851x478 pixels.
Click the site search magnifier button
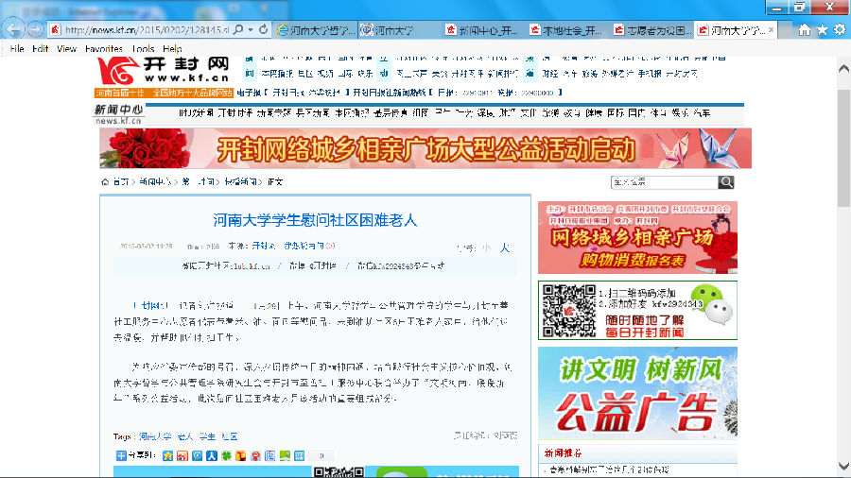tap(725, 182)
